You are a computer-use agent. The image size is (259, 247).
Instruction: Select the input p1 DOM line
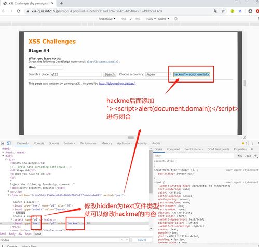(43, 205)
